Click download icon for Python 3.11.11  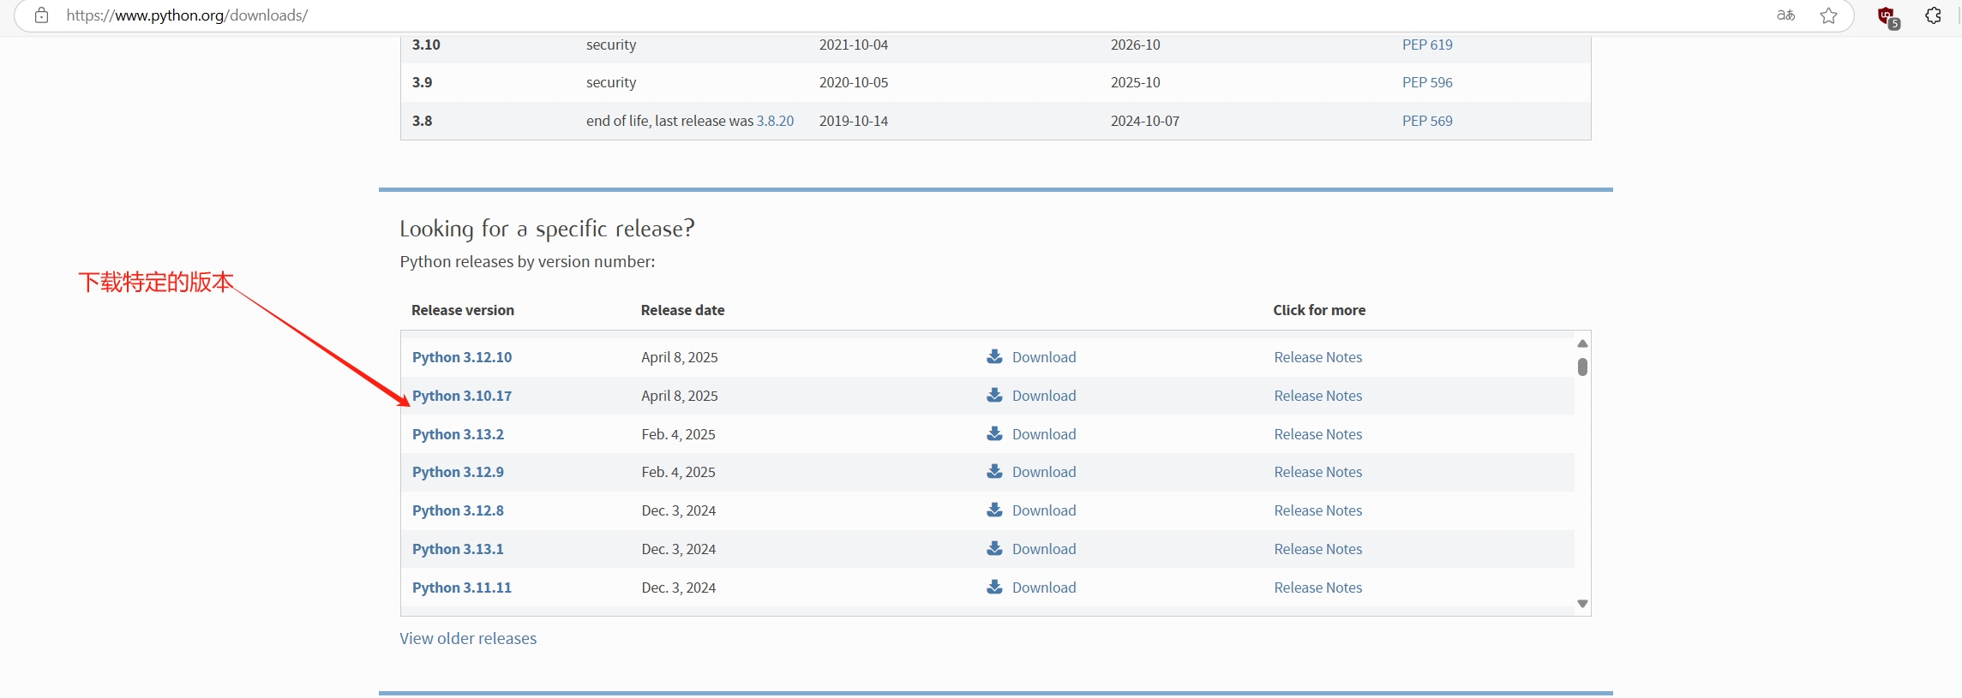pyautogui.click(x=994, y=587)
